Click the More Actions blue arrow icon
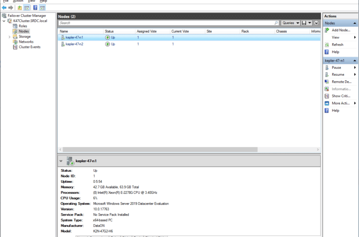The image size is (359, 237). 327,103
